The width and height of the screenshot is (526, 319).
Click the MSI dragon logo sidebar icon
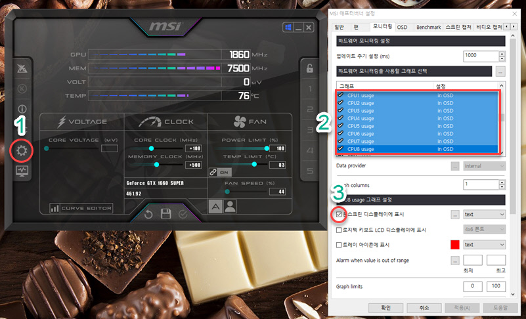pyautogui.click(x=22, y=68)
